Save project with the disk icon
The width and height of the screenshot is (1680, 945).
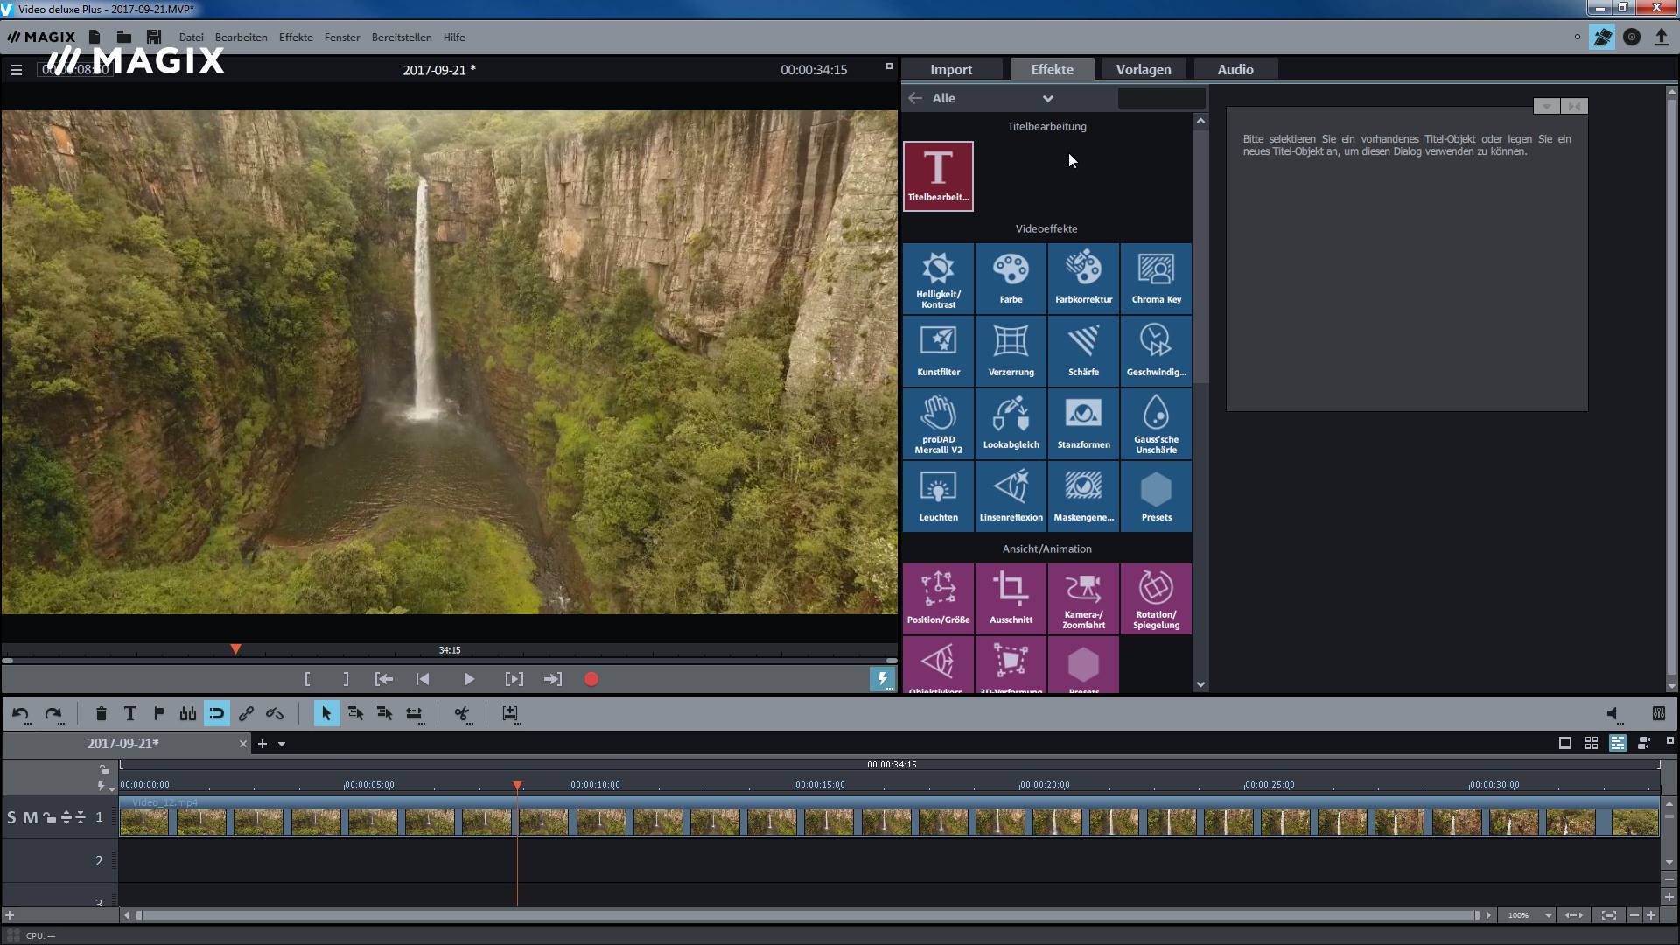tap(154, 37)
